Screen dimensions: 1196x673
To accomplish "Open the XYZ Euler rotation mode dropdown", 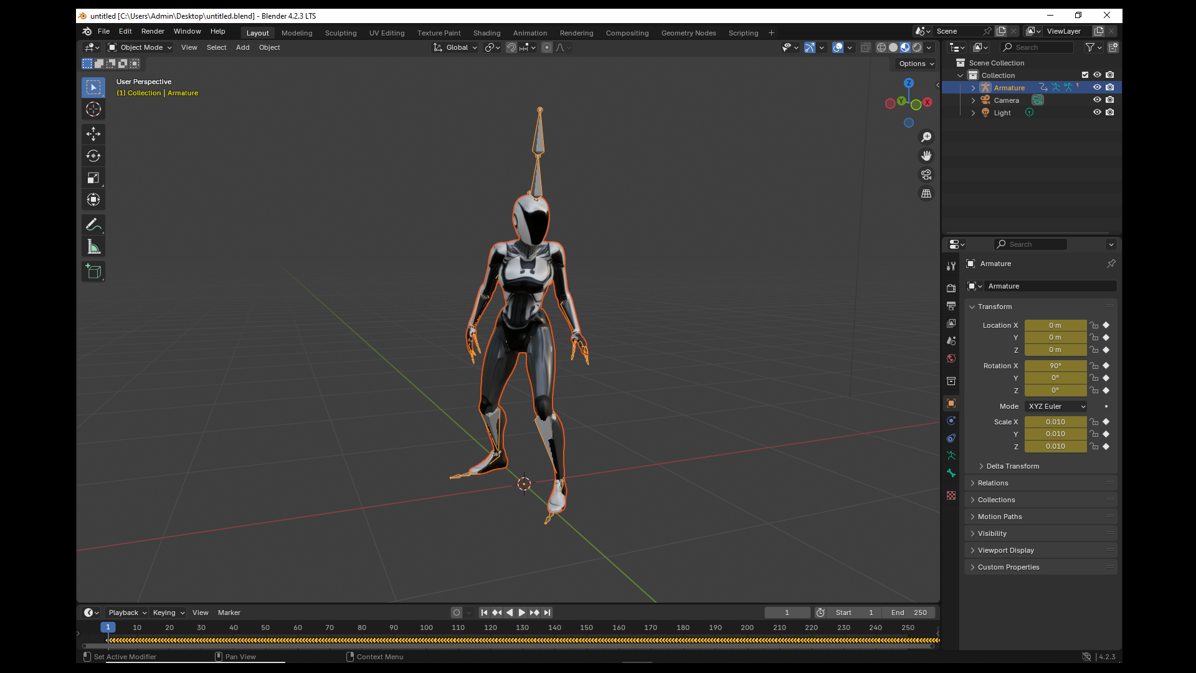I will coord(1056,406).
